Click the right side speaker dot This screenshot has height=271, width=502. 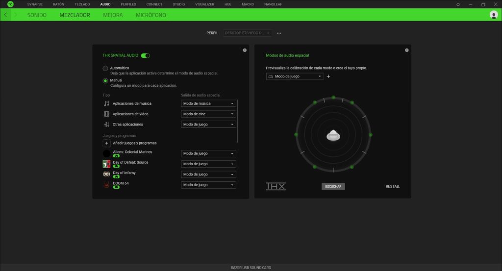click(371, 135)
